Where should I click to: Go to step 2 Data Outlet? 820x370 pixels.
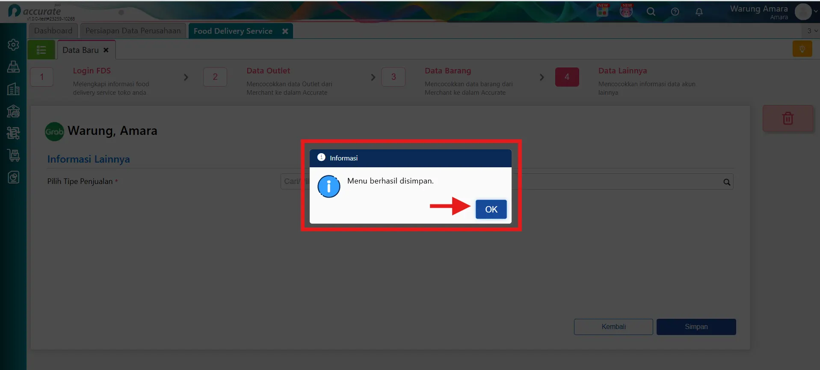point(215,77)
